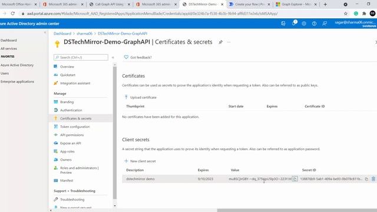
Task: Open directory filter icon in top bar
Action: 283,24
